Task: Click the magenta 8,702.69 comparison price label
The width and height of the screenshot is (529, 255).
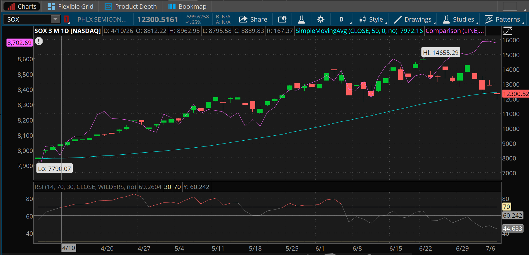Action: tap(19, 43)
